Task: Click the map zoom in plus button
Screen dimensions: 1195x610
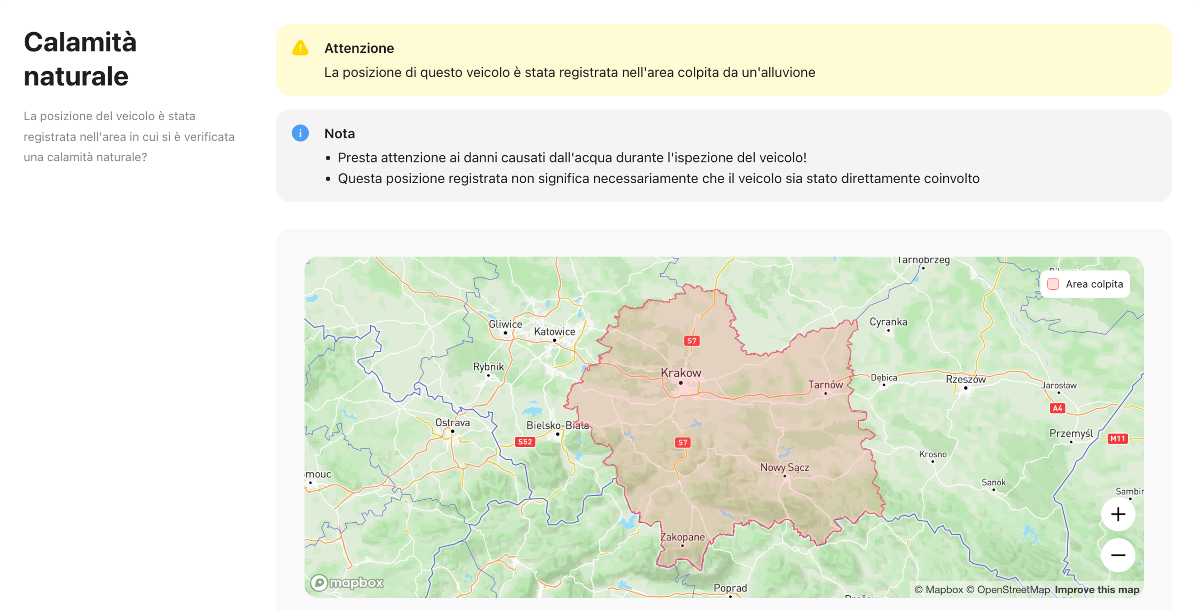Action: tap(1118, 514)
